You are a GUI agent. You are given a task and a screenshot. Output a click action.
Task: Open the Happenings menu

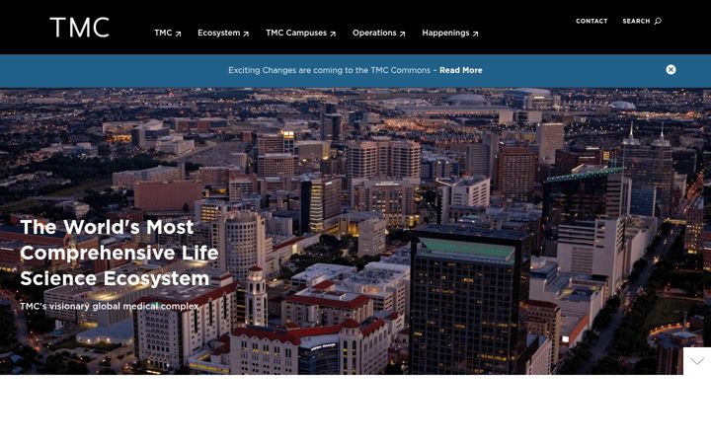point(450,34)
